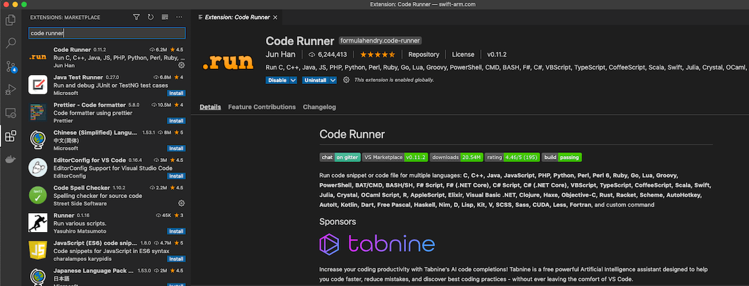Click the Sponsors heading
This screenshot has height=286, width=749.
pyautogui.click(x=338, y=222)
